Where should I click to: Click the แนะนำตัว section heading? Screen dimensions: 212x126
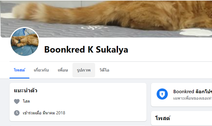25,90
